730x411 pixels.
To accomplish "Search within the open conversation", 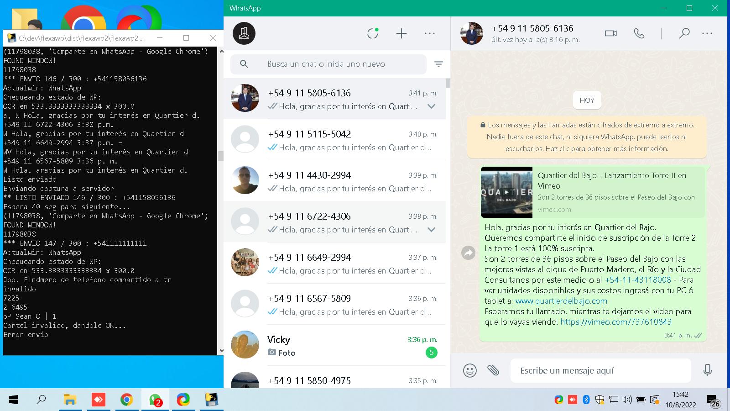I will (x=684, y=33).
